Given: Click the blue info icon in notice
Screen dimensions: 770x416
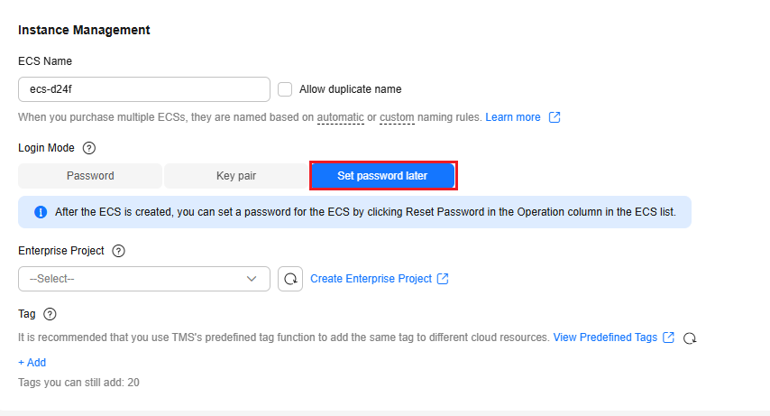Looking at the screenshot, I should 41,212.
